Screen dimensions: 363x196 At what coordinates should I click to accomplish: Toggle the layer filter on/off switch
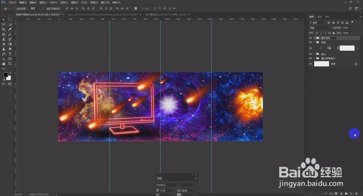coord(352,23)
